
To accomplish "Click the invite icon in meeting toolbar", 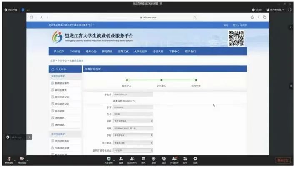I will coord(121,159).
